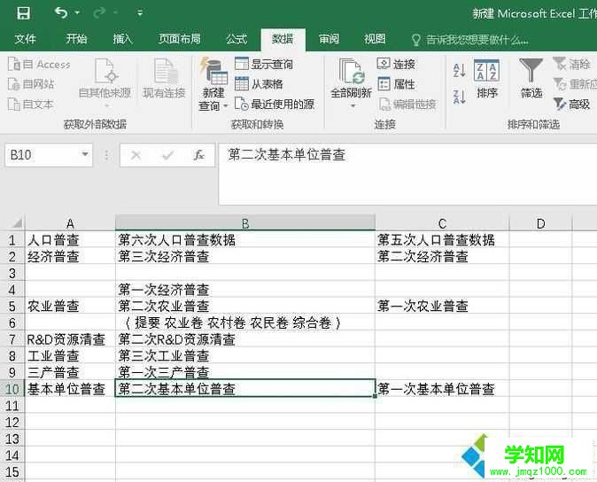Open the 排序 sort dialog icon
The height and width of the screenshot is (482, 597).
pos(487,79)
